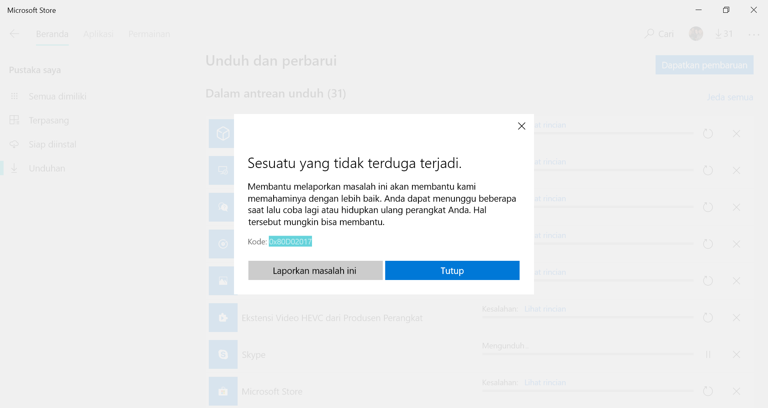Open the downloads indicator showing 31

point(724,34)
